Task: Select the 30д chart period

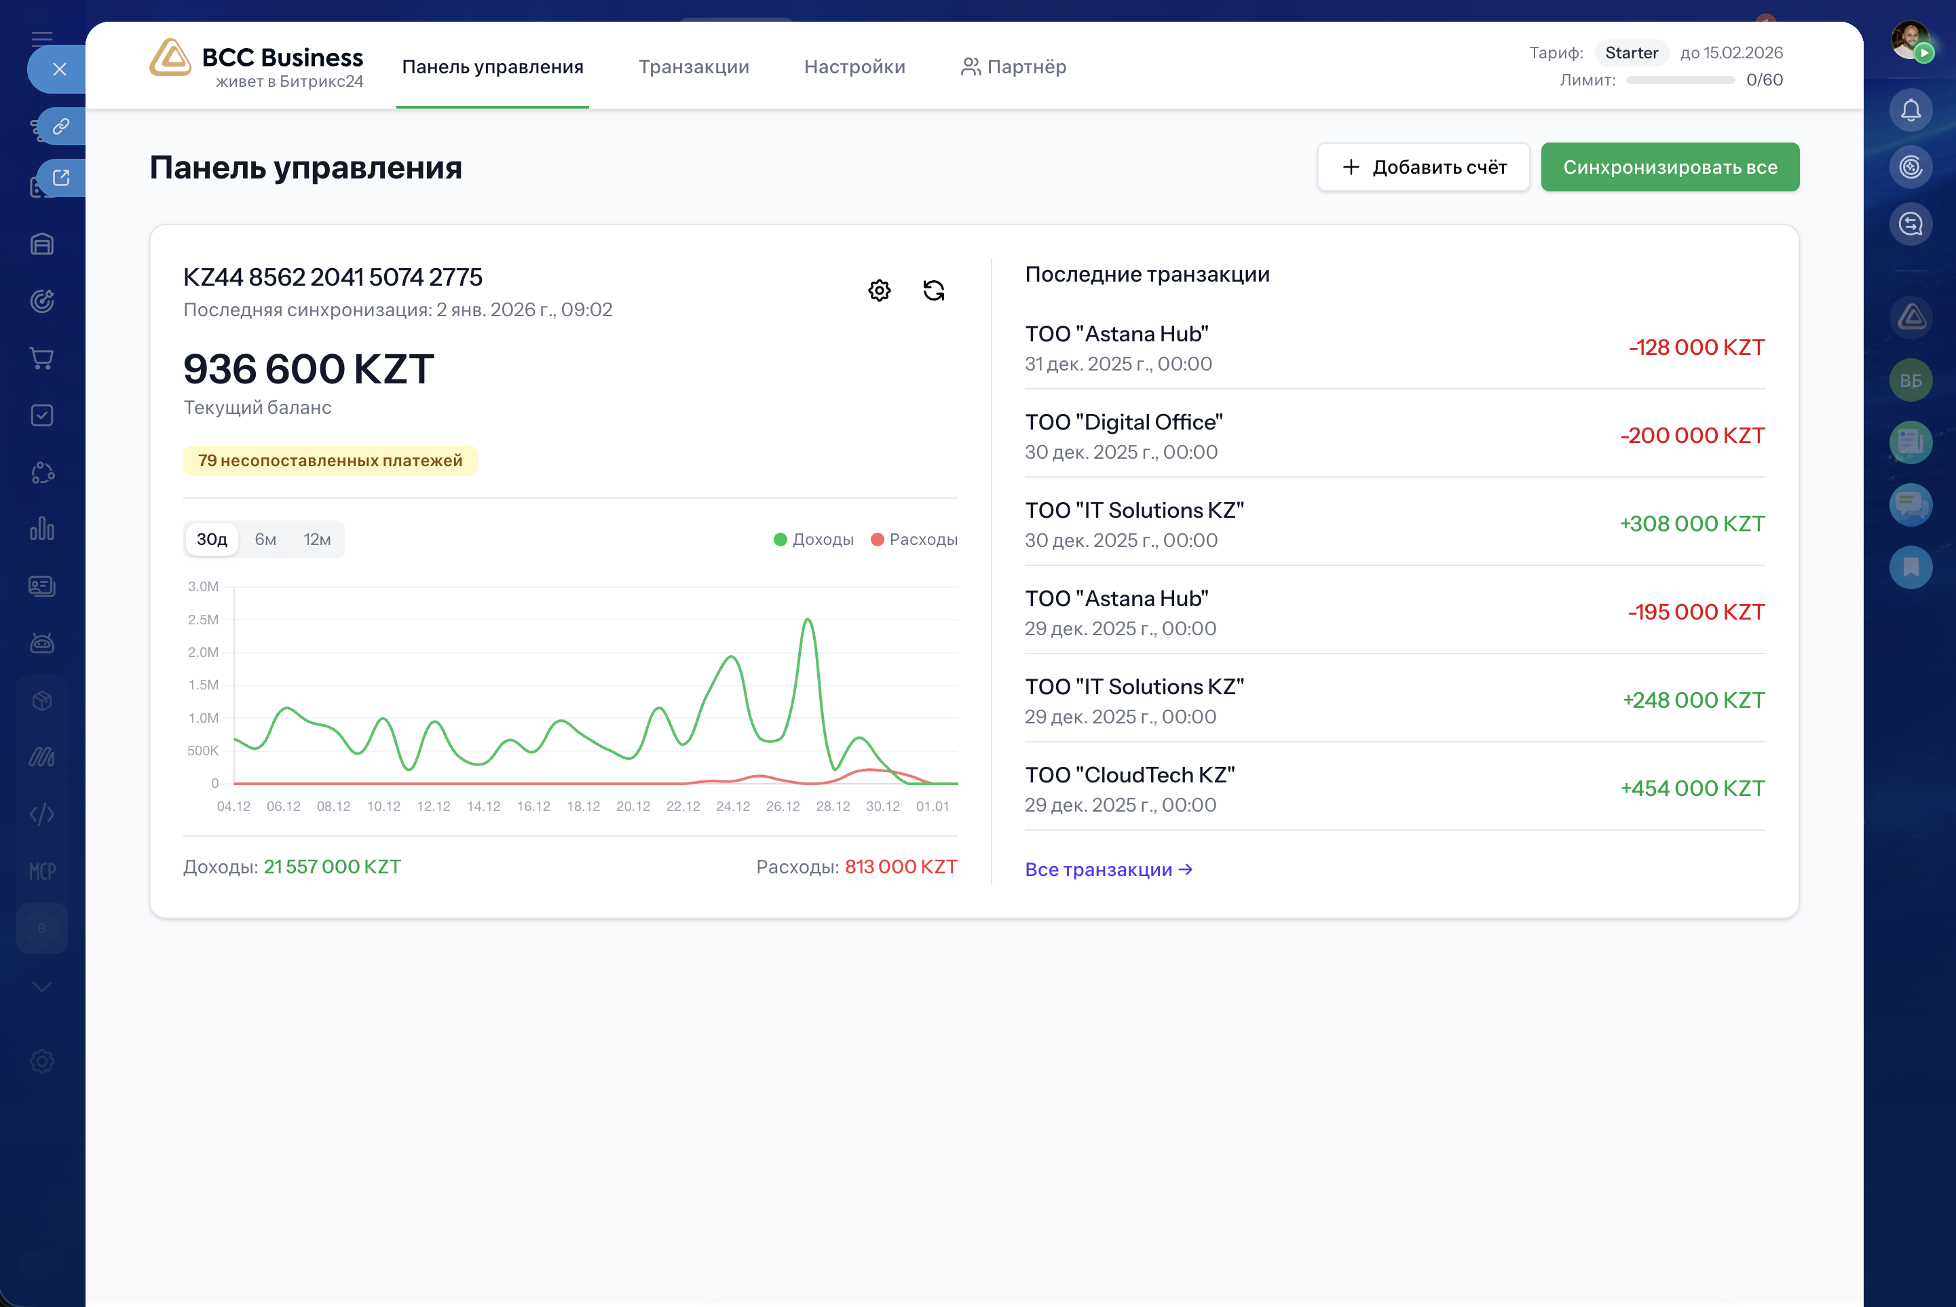Action: 212,539
